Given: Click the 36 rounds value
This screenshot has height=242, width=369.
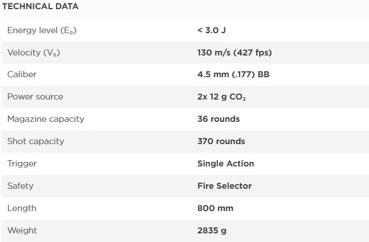Looking at the screenshot, I should (219, 119).
